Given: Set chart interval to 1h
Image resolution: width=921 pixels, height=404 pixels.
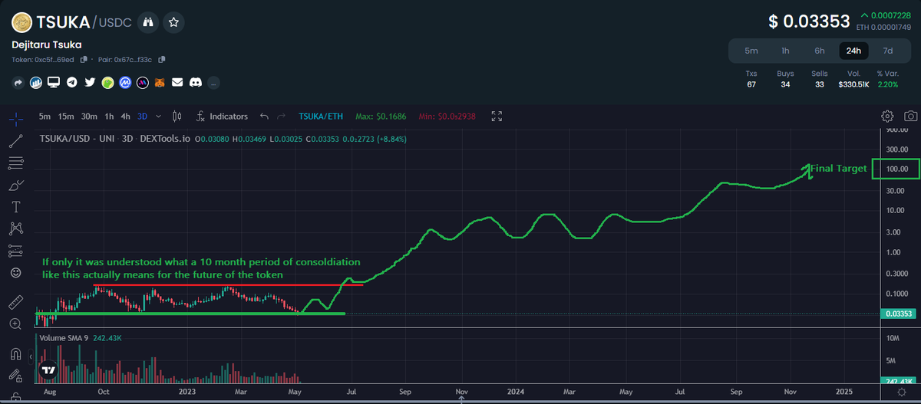Looking at the screenshot, I should pyautogui.click(x=109, y=117).
